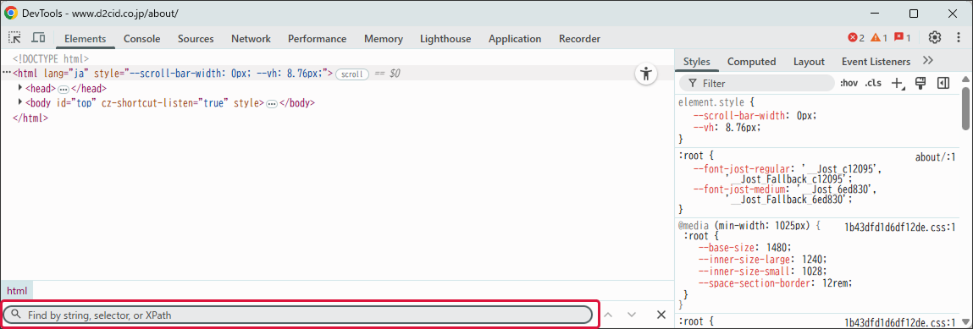Click the ellipsis inside the body tag

[x=271, y=104]
